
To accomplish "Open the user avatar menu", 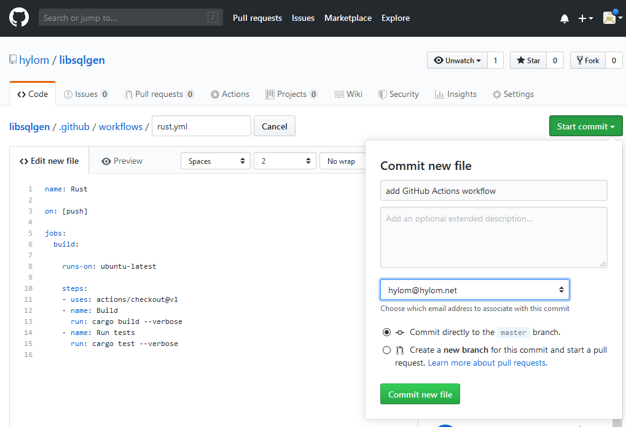I will click(x=612, y=18).
